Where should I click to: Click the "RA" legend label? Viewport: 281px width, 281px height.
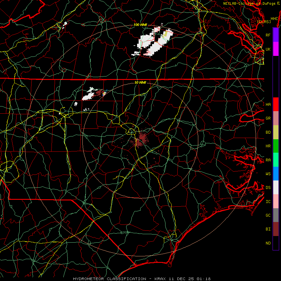[x=268, y=160]
